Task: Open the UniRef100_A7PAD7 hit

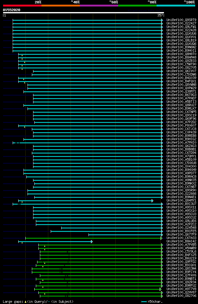Action: 181,98
